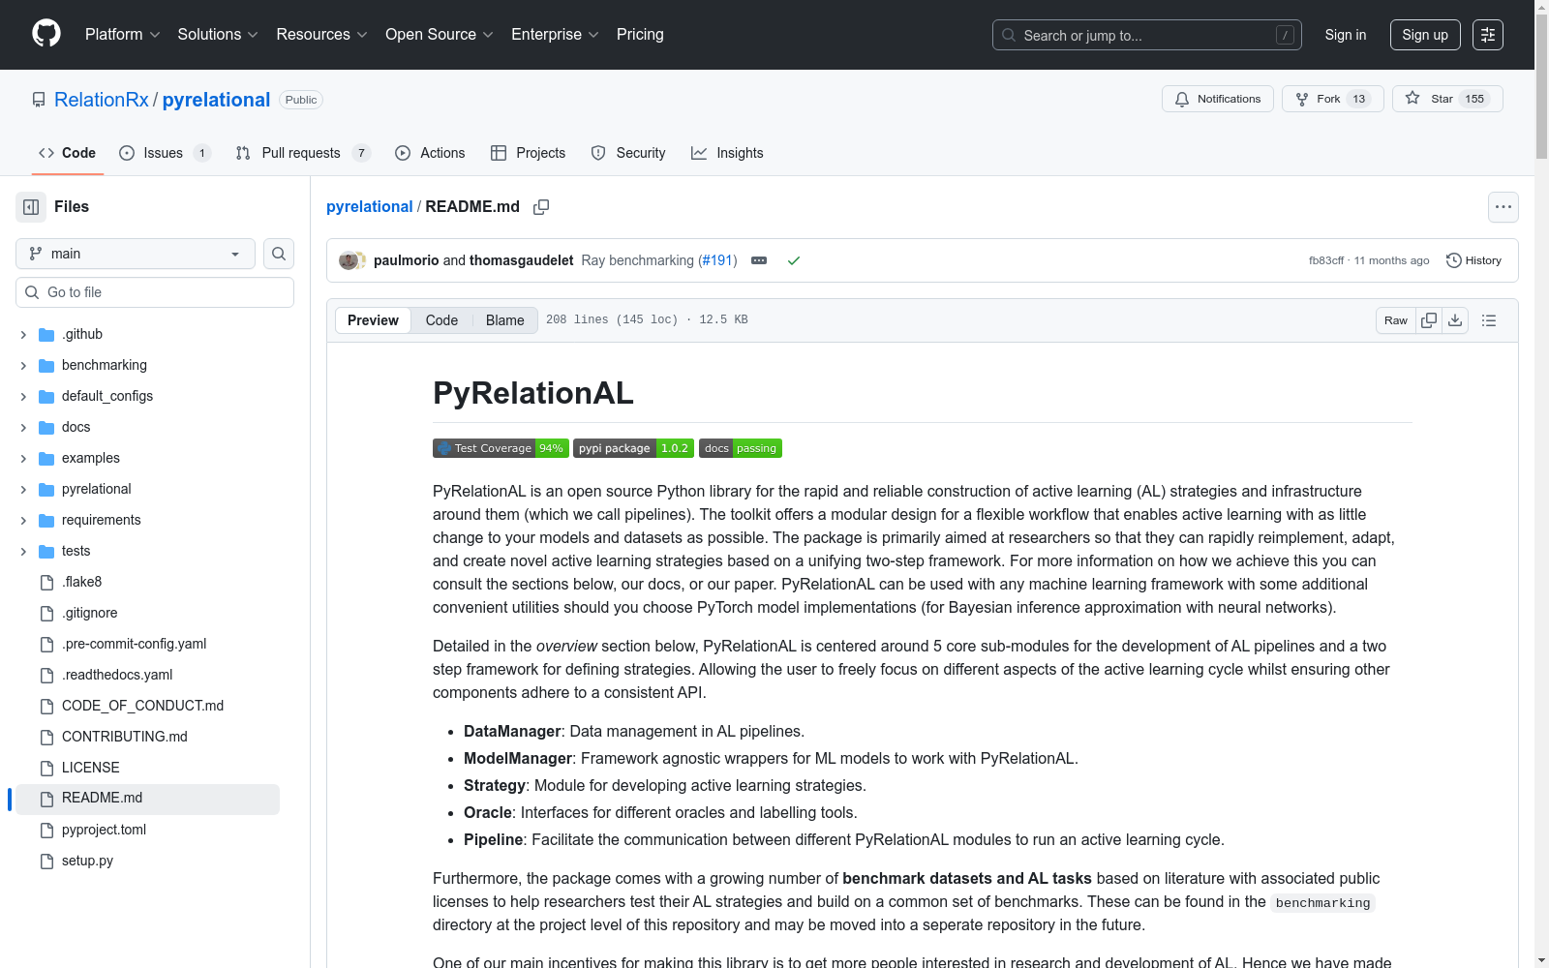1549x968 pixels.
Task: Collapse file tree side panel icon
Action: click(31, 207)
